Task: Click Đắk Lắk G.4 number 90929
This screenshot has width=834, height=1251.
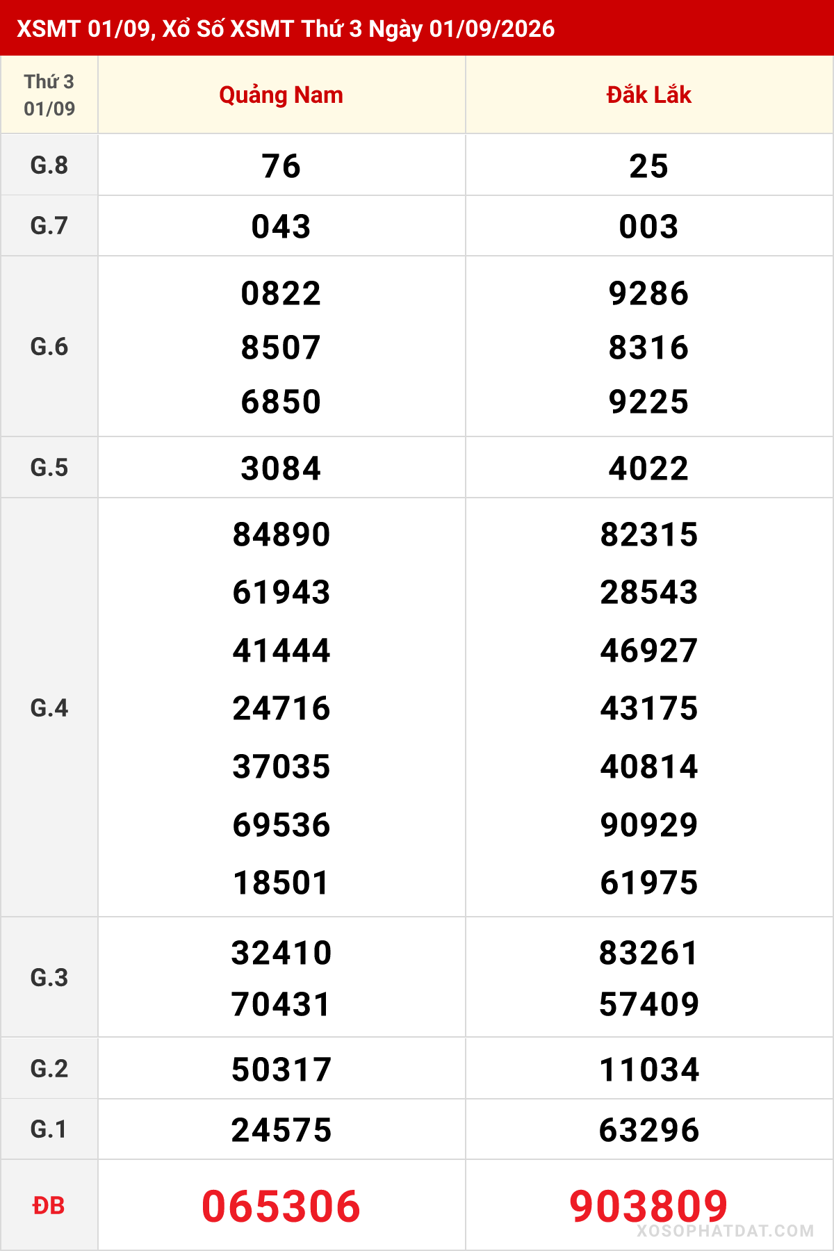Action: (649, 825)
